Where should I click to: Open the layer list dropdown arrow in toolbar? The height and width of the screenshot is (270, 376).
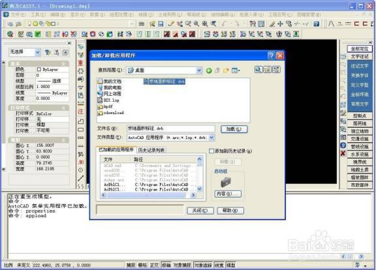tap(132, 23)
